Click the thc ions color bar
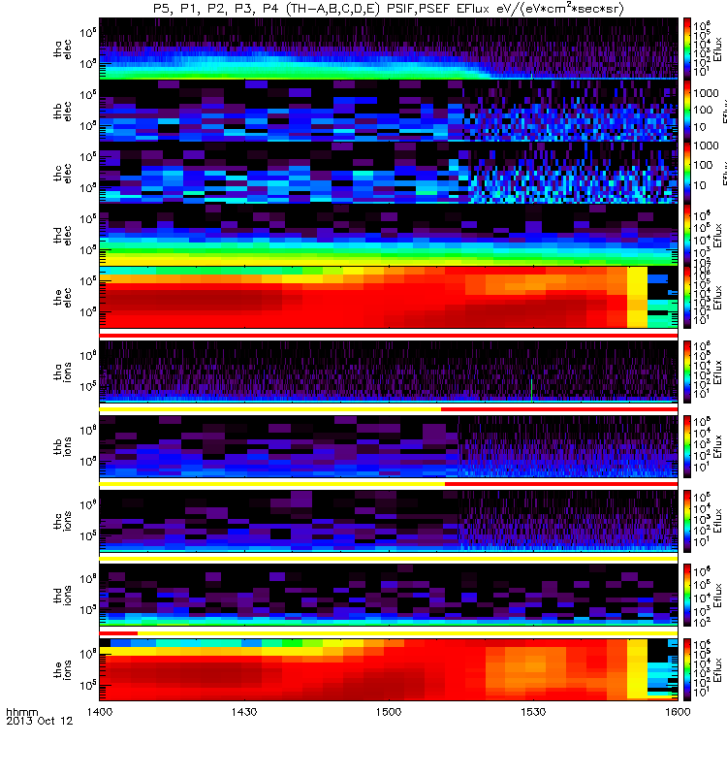The width and height of the screenshot is (727, 776). [687, 521]
